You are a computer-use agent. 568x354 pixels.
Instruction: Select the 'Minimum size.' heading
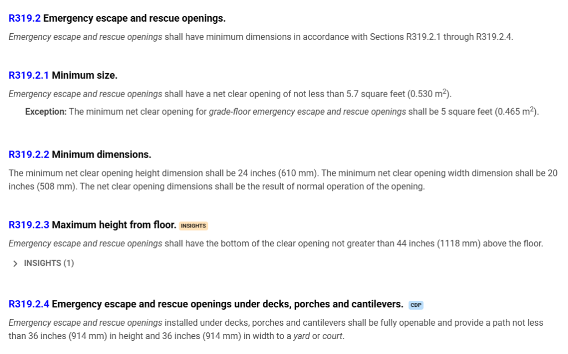[x=84, y=75]
